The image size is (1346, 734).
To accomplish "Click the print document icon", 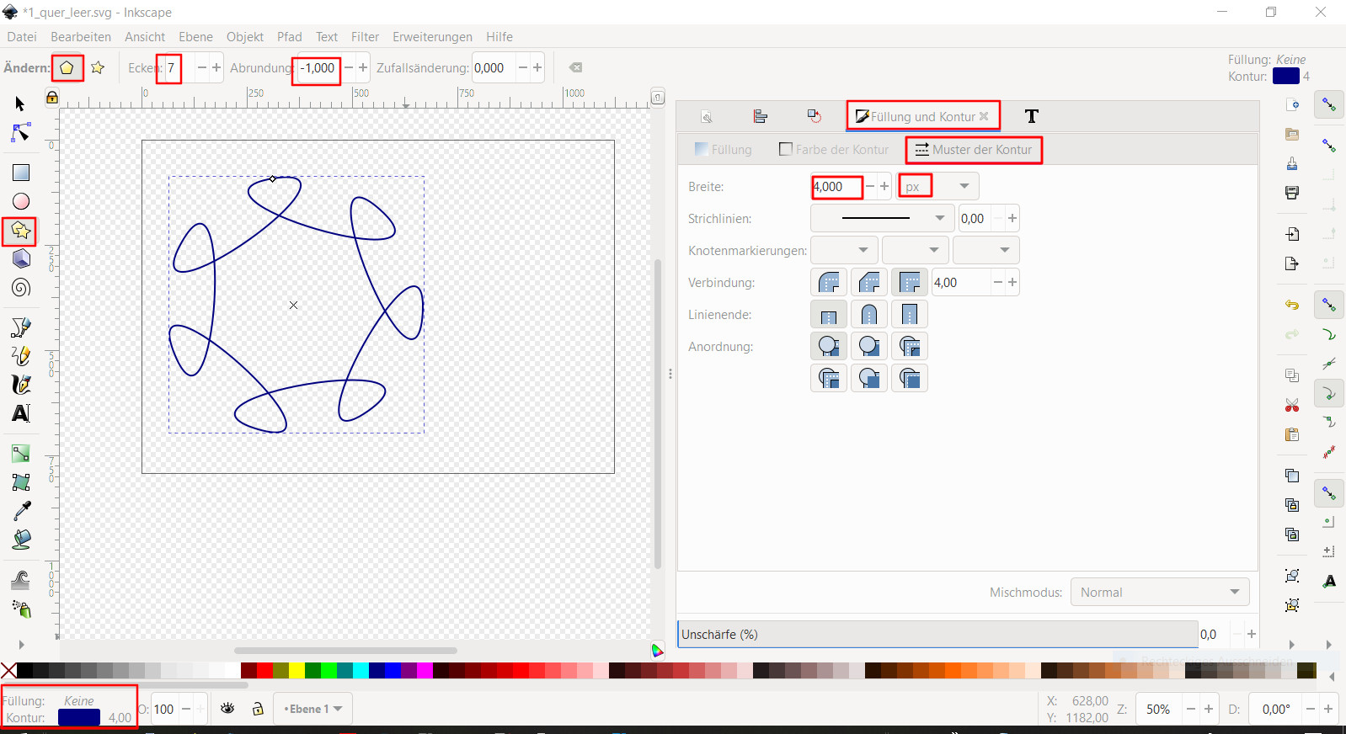I will 1292,193.
